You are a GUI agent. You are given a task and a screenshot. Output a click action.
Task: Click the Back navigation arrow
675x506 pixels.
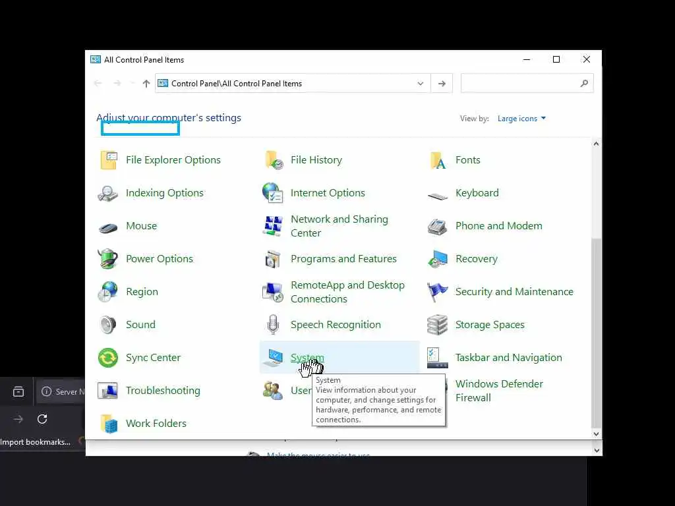point(98,84)
